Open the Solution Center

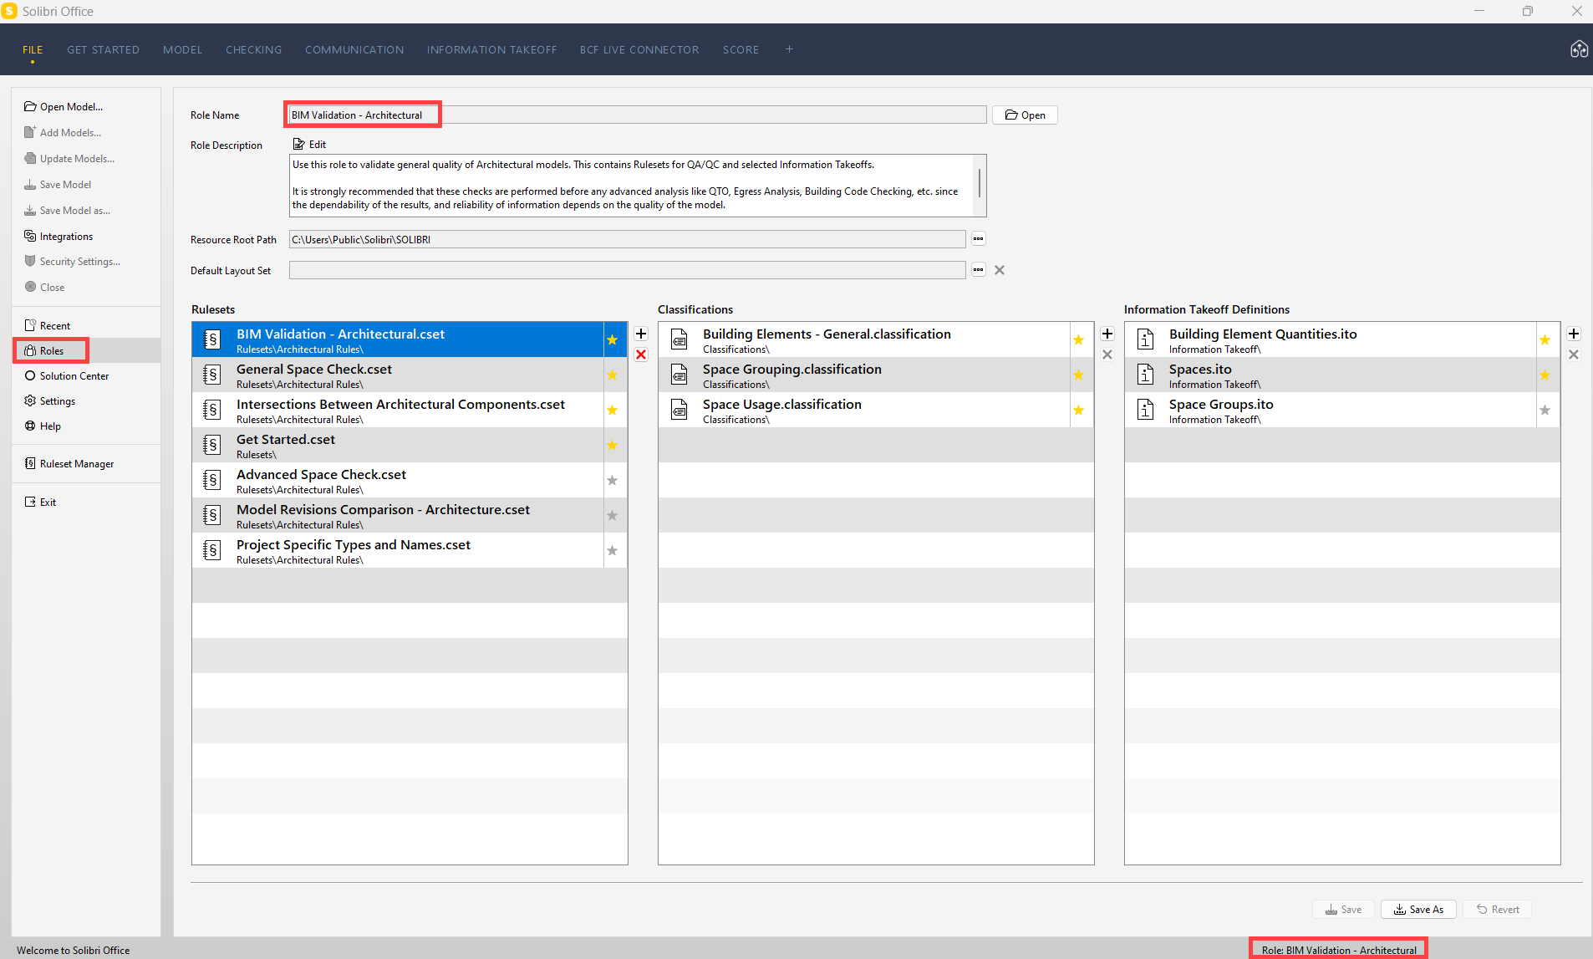point(74,375)
